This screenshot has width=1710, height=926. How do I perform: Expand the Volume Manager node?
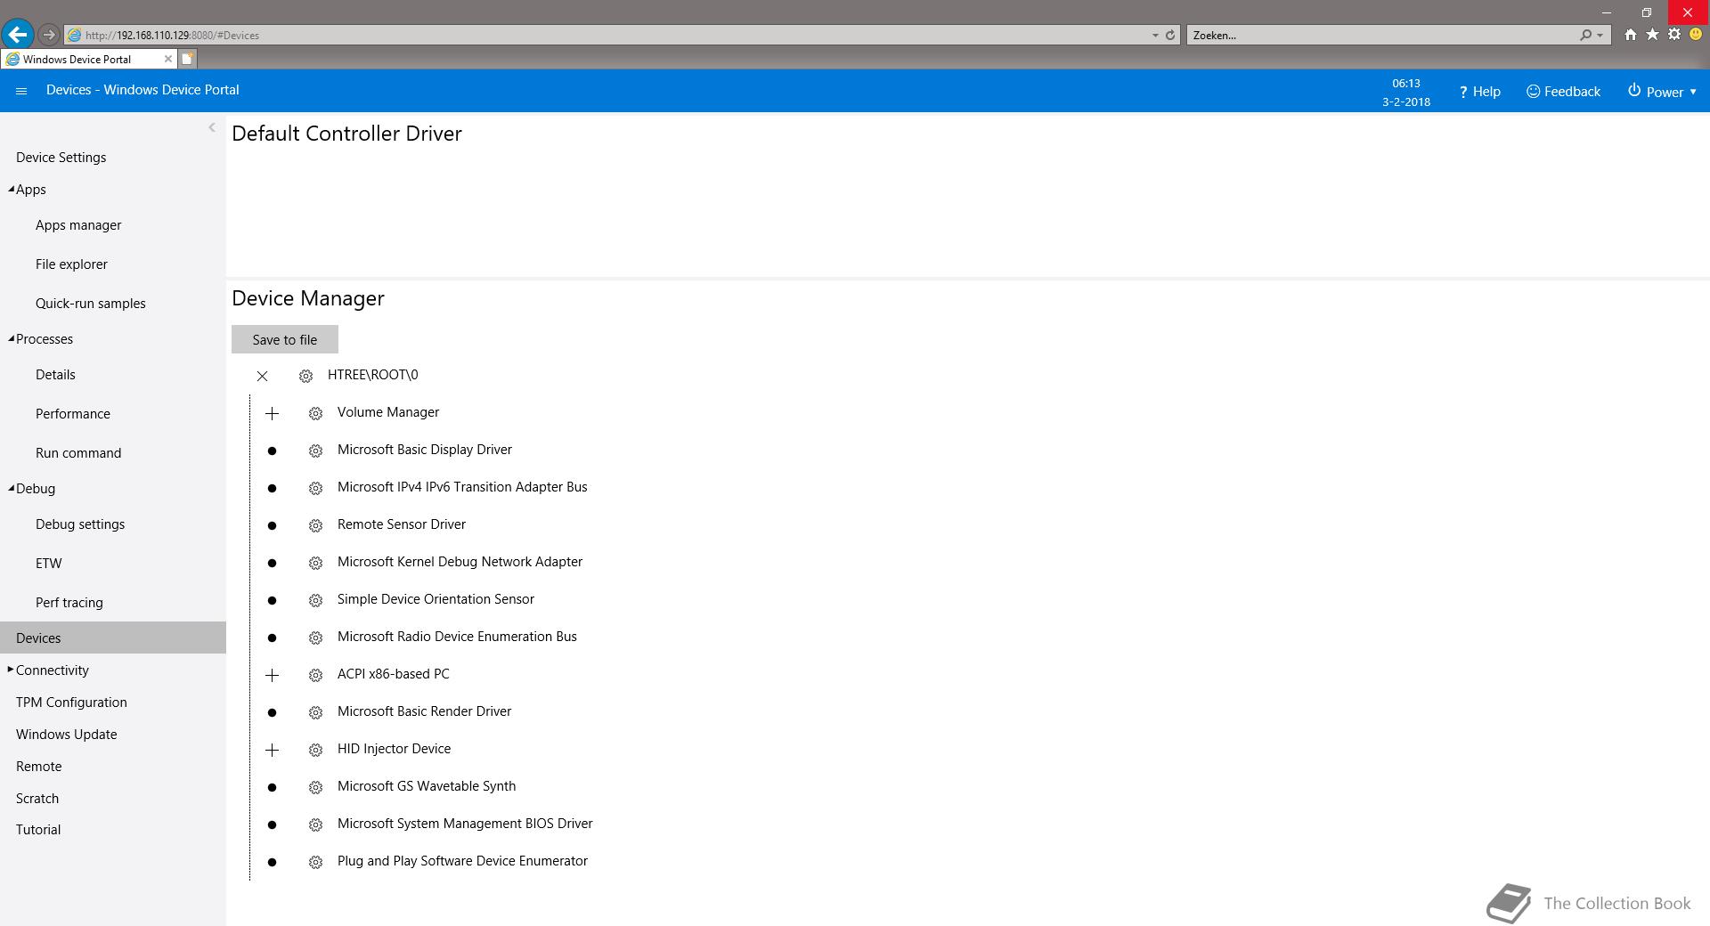[x=273, y=414]
